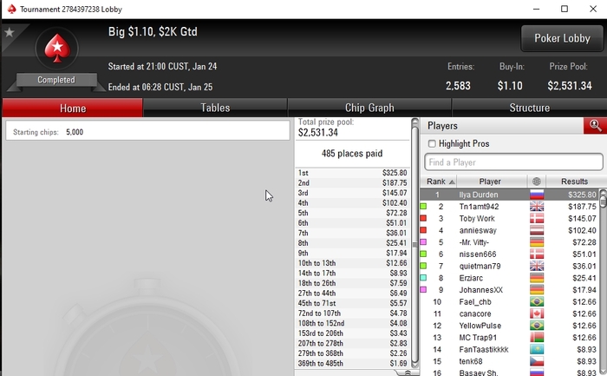Viewport: 607px width, 376px height.
Task: Switch to the Tables tab
Action: coord(215,108)
